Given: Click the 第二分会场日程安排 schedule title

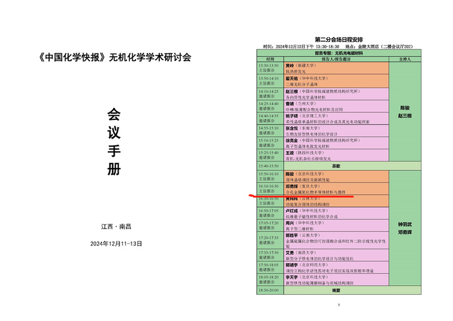Looking at the screenshot, I should tap(338, 40).
